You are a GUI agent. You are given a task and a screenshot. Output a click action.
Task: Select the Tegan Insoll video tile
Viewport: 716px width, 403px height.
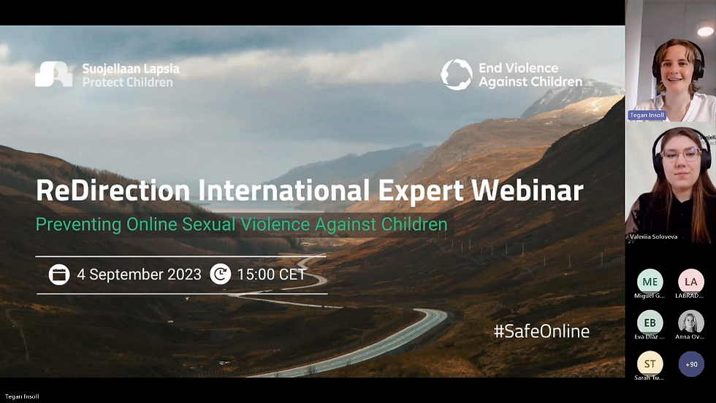[x=671, y=61]
